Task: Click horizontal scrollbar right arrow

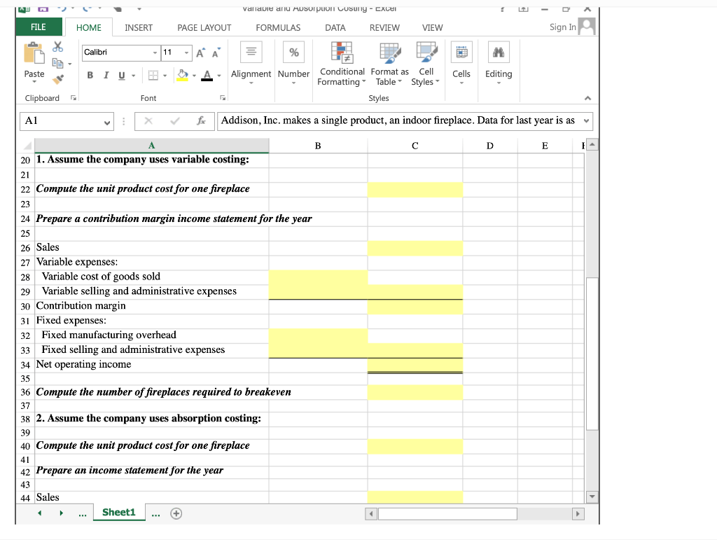Action: (578, 514)
